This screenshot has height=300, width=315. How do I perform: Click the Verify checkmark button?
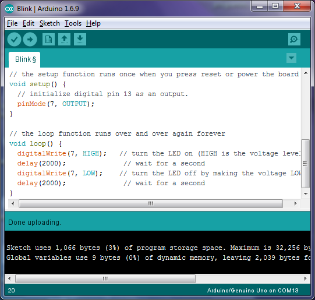(14, 40)
